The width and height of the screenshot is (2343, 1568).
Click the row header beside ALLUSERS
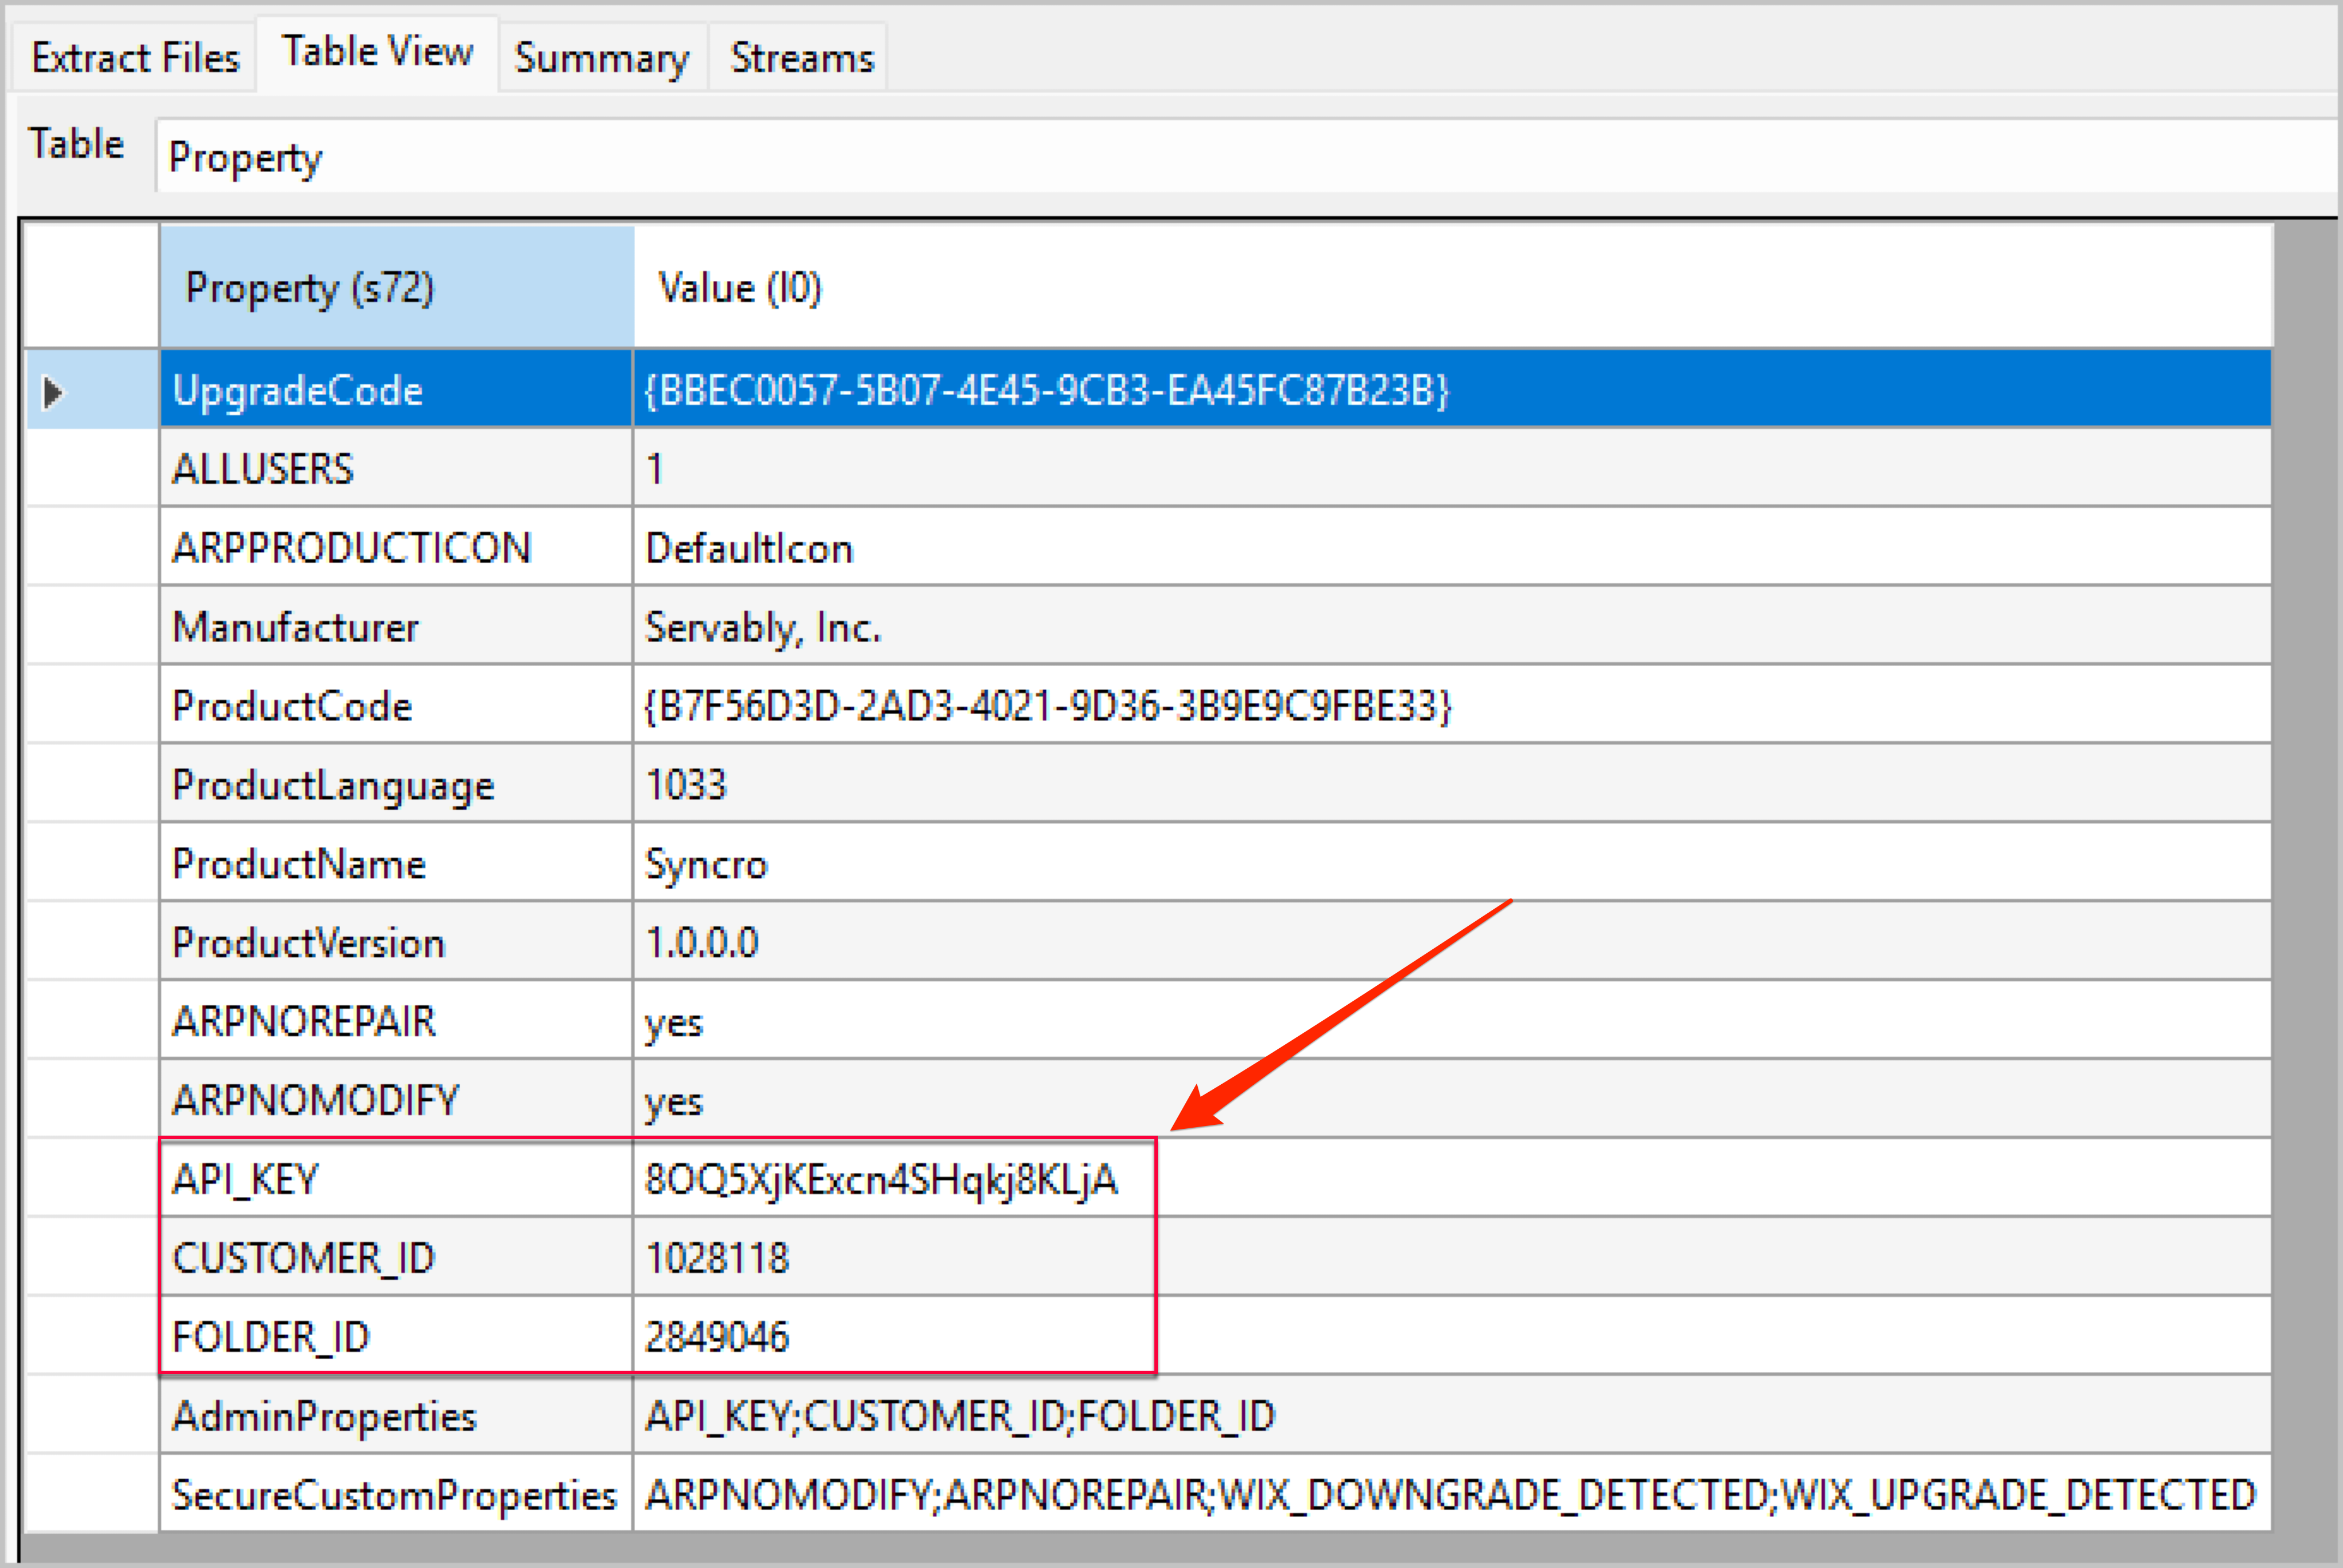coord(92,469)
